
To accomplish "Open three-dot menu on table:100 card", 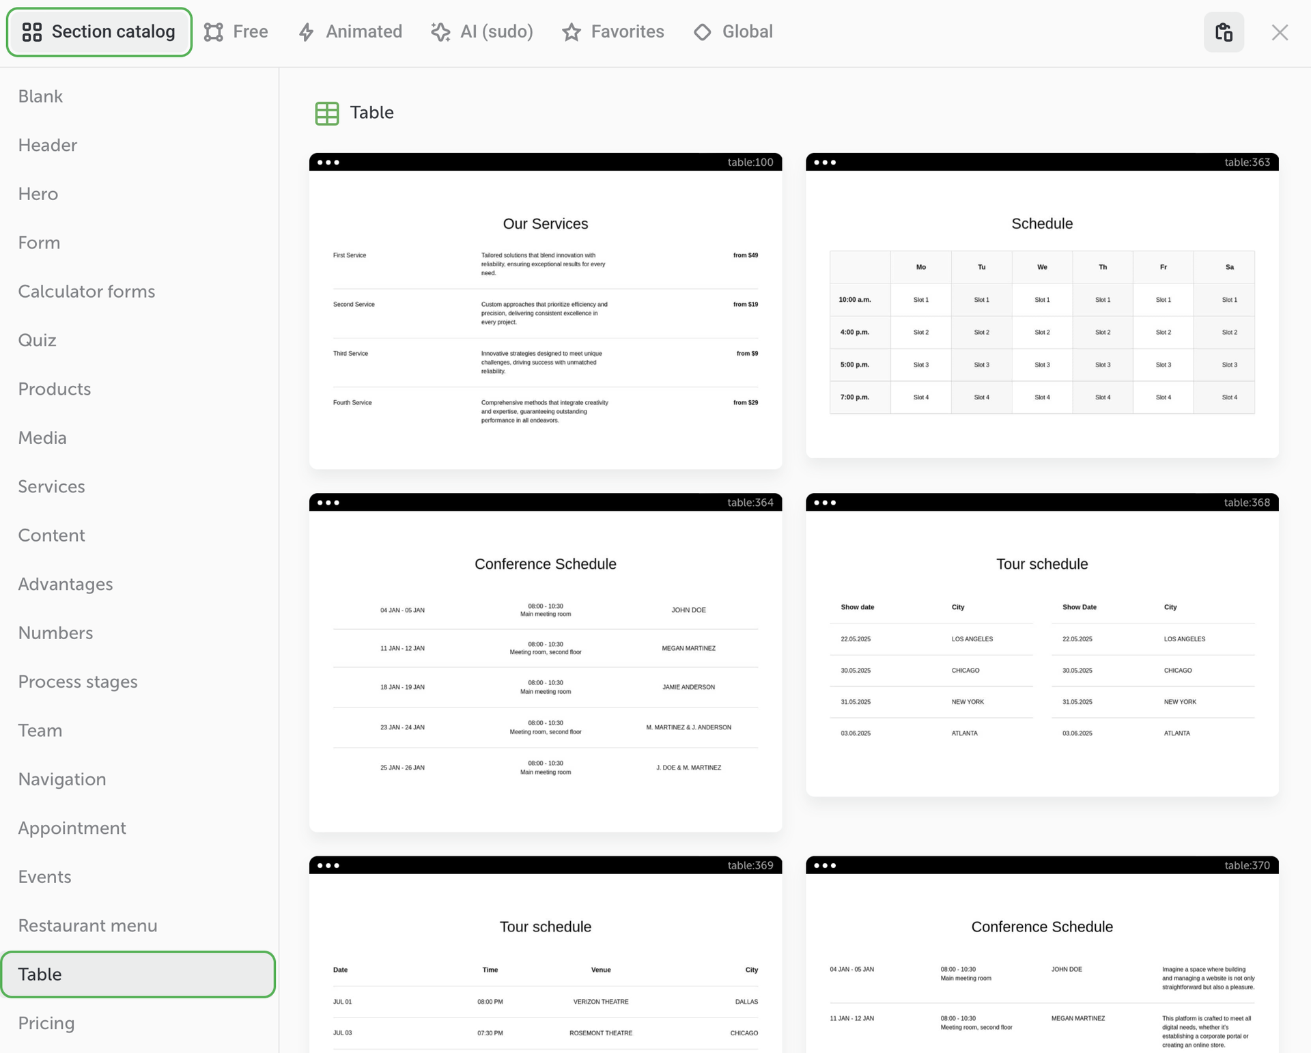I will click(x=328, y=163).
